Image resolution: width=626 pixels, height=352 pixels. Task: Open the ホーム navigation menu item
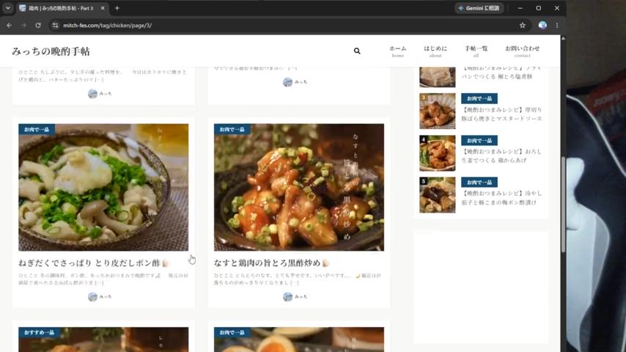397,51
